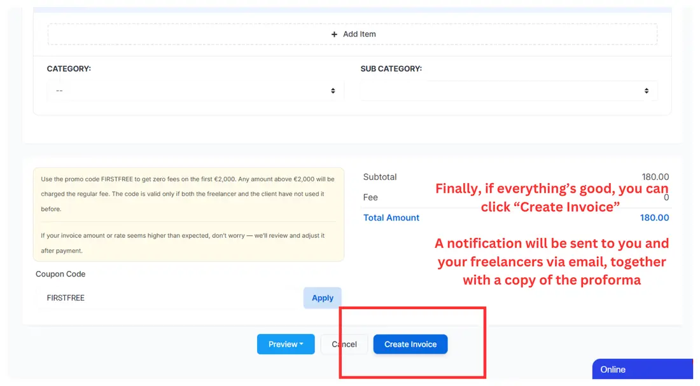This screenshot has height=386, width=700.
Task: Open the Preview dropdown button
Action: (286, 344)
